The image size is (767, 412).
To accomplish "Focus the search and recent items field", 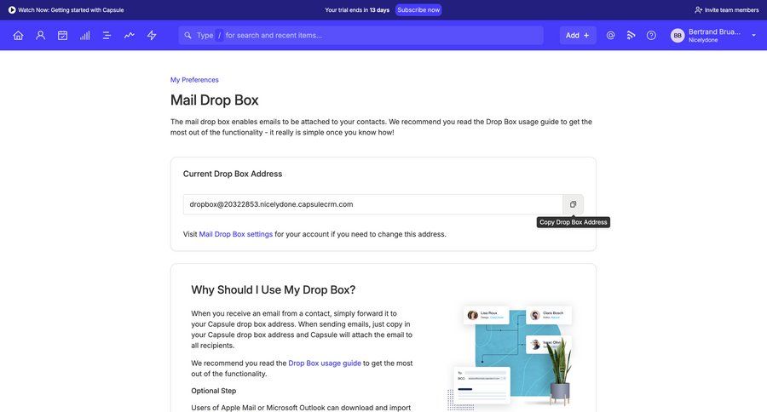I will pos(361,35).
